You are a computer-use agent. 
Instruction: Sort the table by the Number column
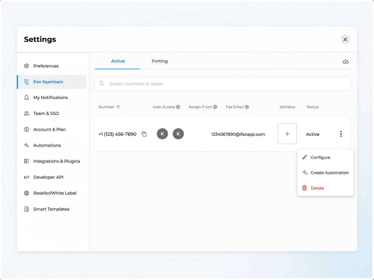click(109, 107)
